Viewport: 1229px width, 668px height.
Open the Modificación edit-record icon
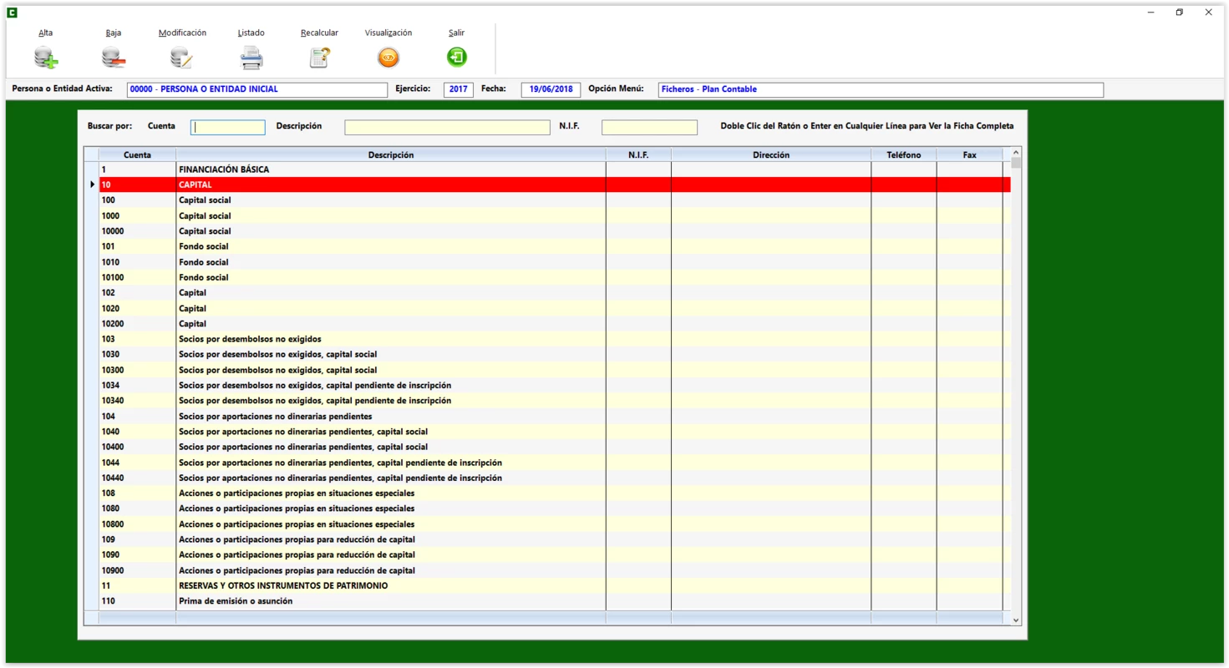tap(181, 58)
